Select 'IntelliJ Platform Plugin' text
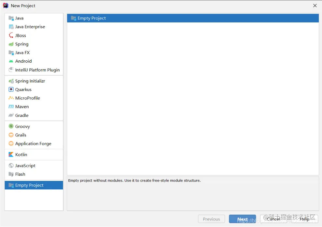Screen dimensions: 322x227 click(37, 70)
